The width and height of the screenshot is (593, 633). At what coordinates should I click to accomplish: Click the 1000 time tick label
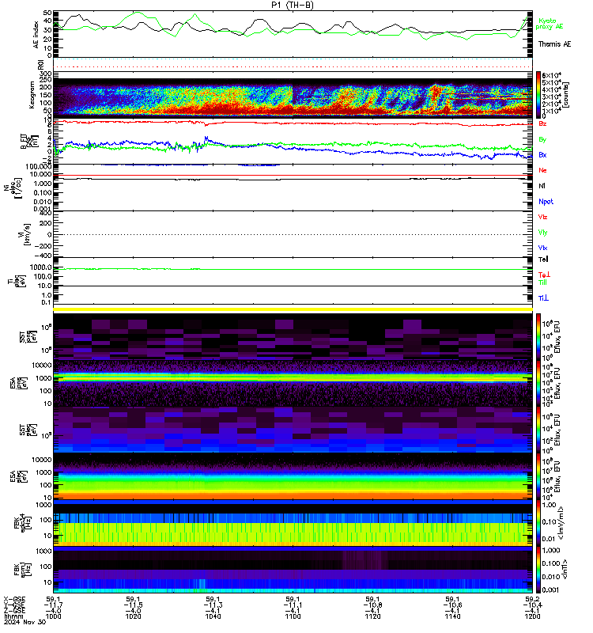[x=53, y=616]
